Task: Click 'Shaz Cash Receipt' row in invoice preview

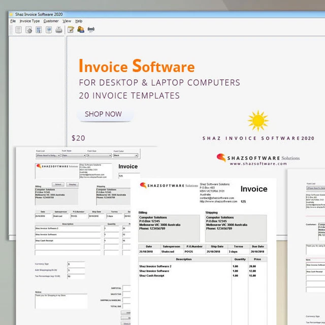Action: tap(152, 275)
